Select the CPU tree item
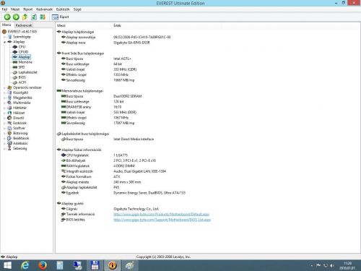 click(x=22, y=47)
